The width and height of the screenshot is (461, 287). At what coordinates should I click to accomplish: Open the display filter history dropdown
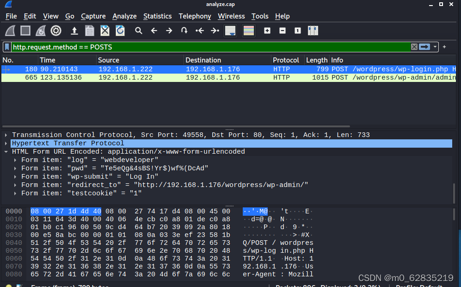pos(435,47)
